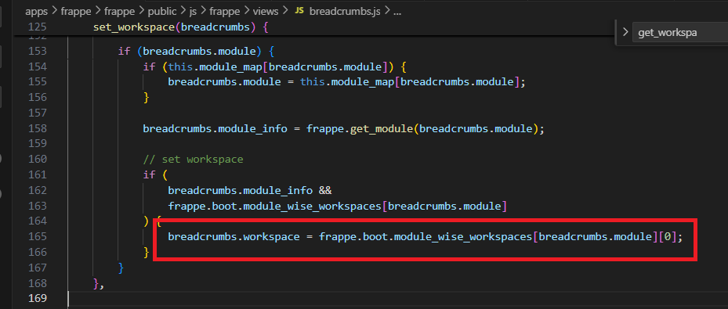Toggle replace via the find widget chevron
This screenshot has height=309, width=728.
pyautogui.click(x=625, y=33)
